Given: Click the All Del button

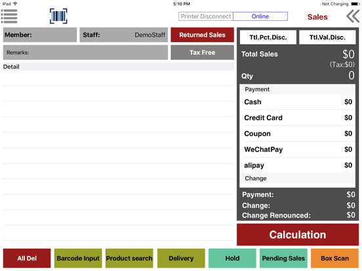Looking at the screenshot, I should tap(27, 259).
